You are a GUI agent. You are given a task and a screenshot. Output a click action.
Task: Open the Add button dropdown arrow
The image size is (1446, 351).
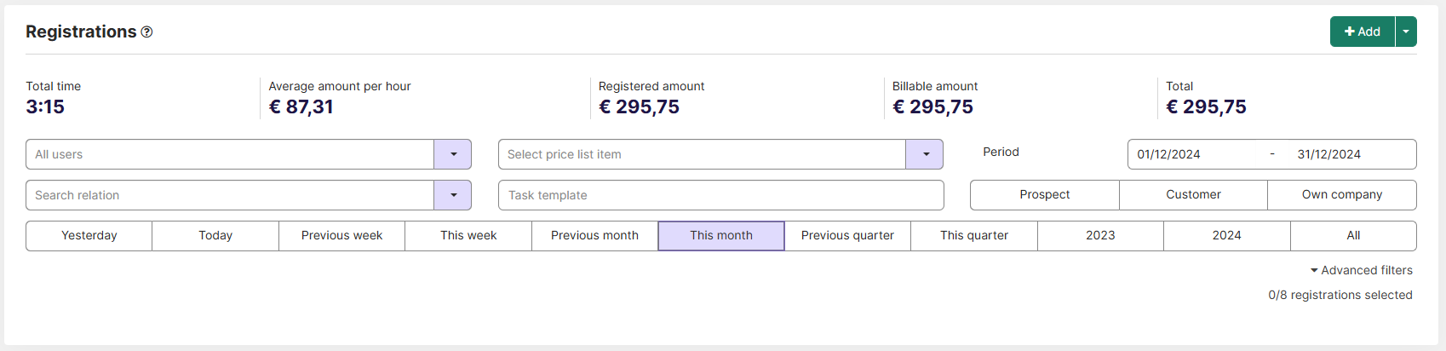pyautogui.click(x=1406, y=32)
